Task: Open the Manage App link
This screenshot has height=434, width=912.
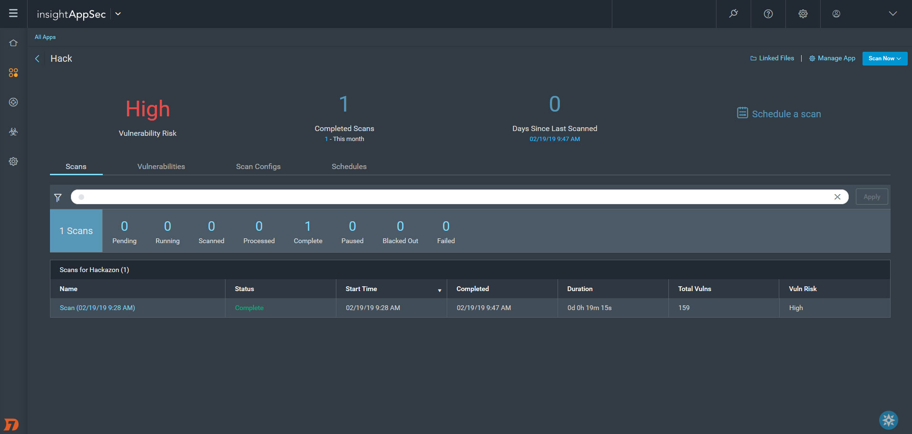Action: point(833,58)
